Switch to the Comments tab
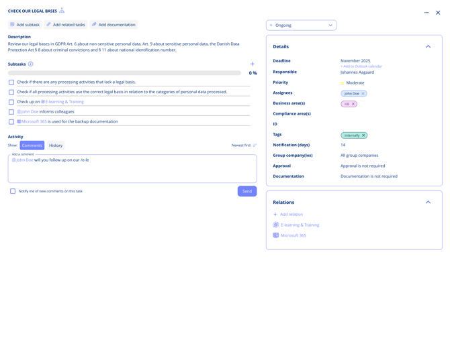 tap(32, 145)
